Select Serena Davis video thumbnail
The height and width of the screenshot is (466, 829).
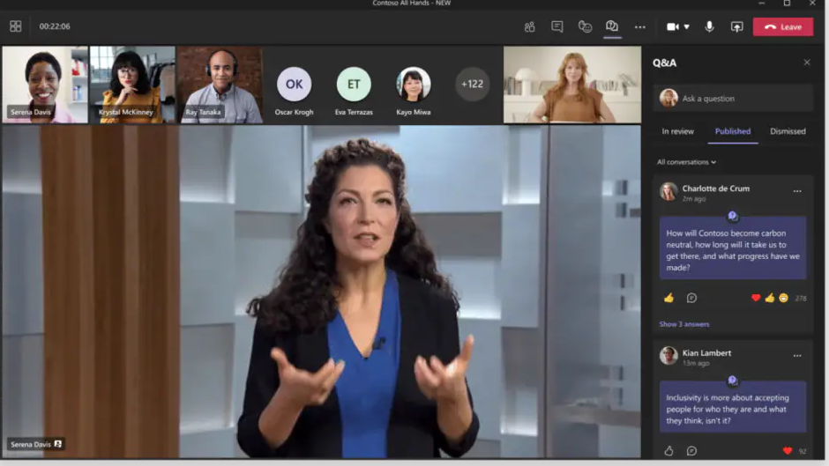[x=45, y=85]
